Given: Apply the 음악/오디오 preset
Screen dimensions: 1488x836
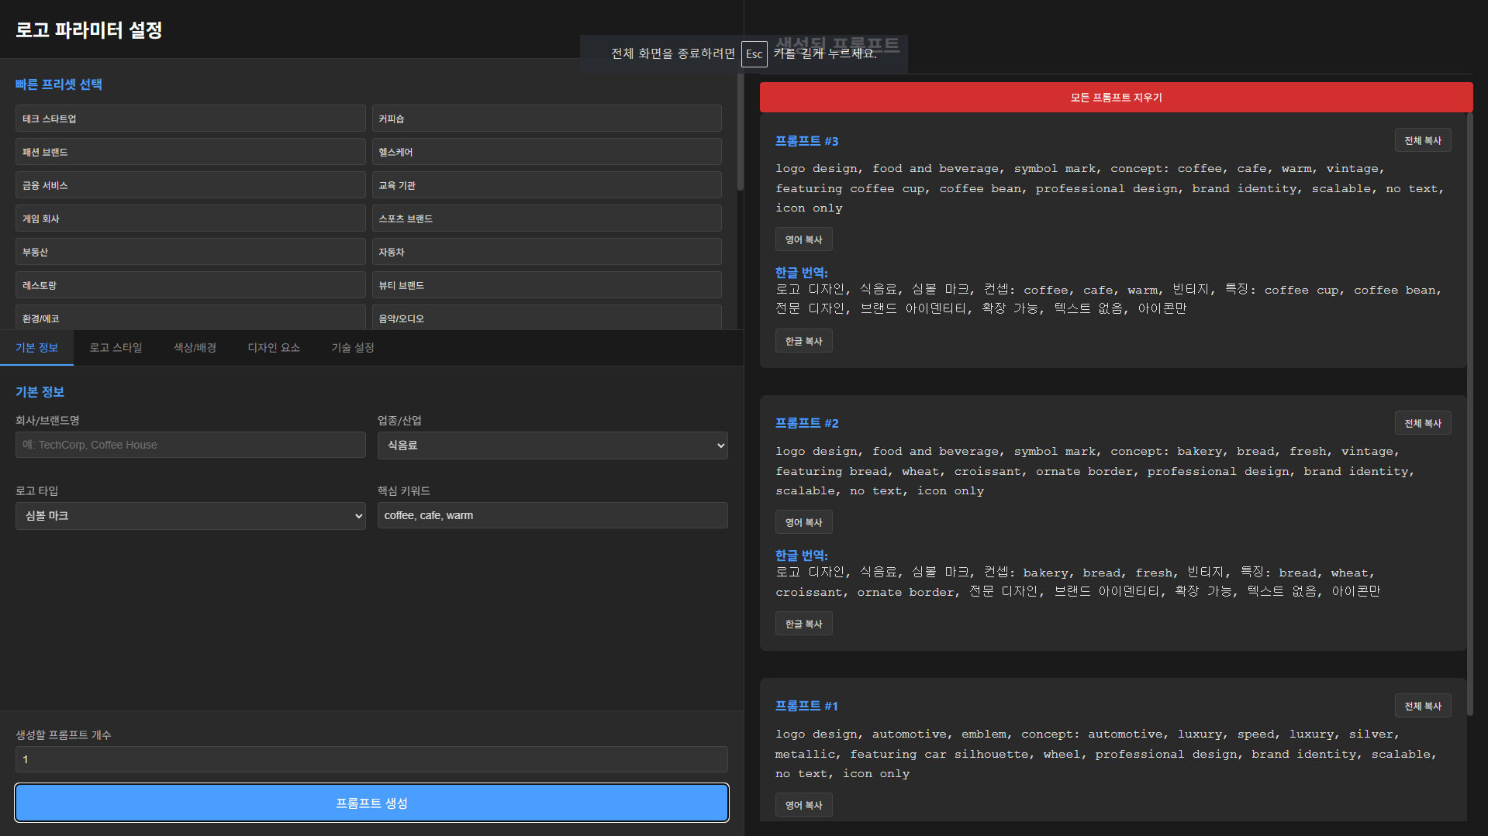Looking at the screenshot, I should coord(547,318).
